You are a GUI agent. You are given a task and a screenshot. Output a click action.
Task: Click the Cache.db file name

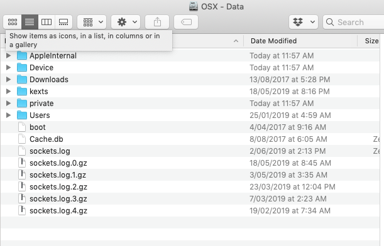[x=47, y=139]
